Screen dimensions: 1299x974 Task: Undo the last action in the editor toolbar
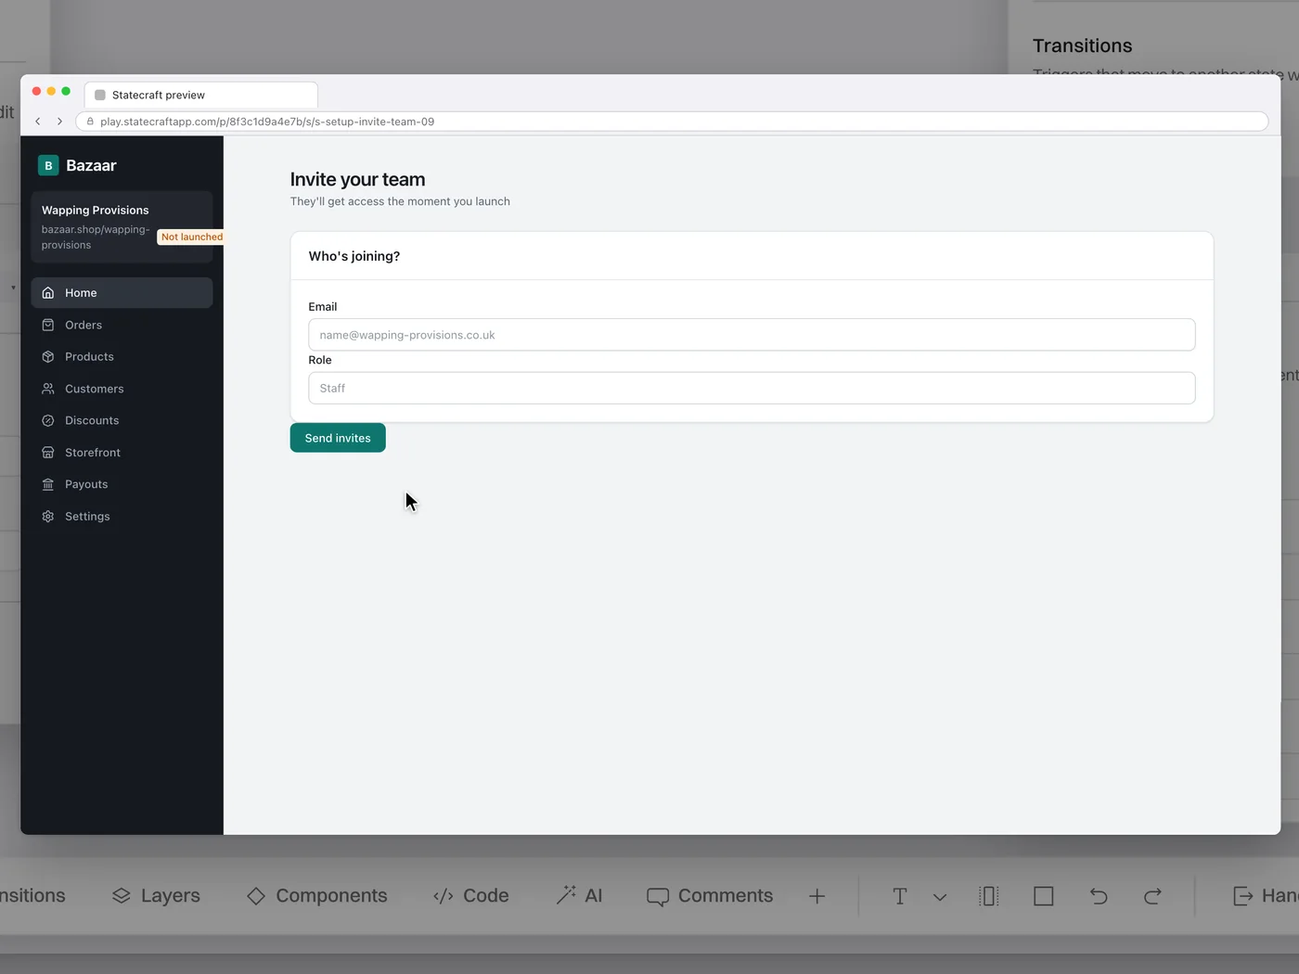tap(1099, 896)
